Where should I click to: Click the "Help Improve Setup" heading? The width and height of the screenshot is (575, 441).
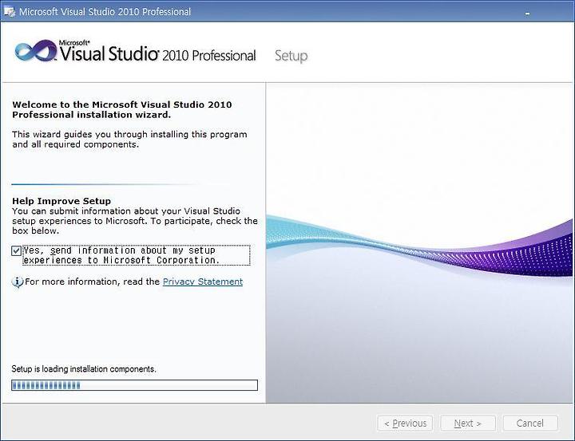coord(61,201)
